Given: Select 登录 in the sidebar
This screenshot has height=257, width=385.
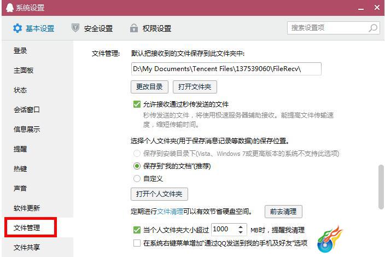Looking at the screenshot, I should point(20,51).
